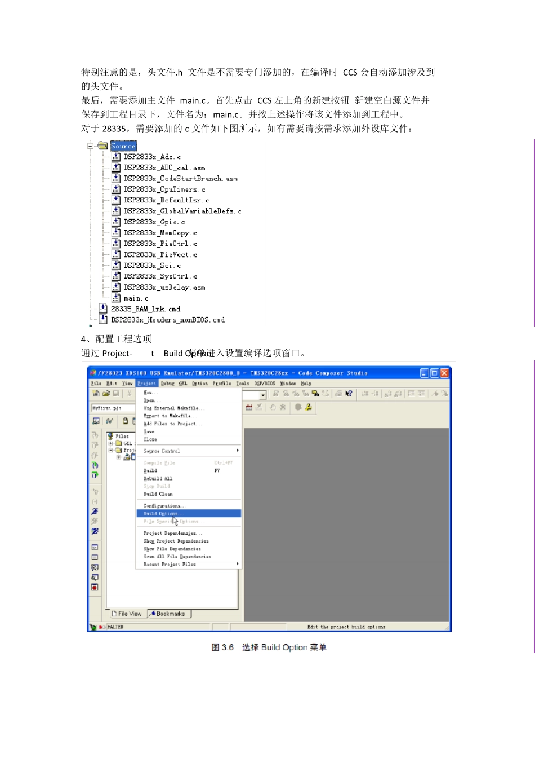Click the hand-shaped toolbar icon

(x=273, y=407)
